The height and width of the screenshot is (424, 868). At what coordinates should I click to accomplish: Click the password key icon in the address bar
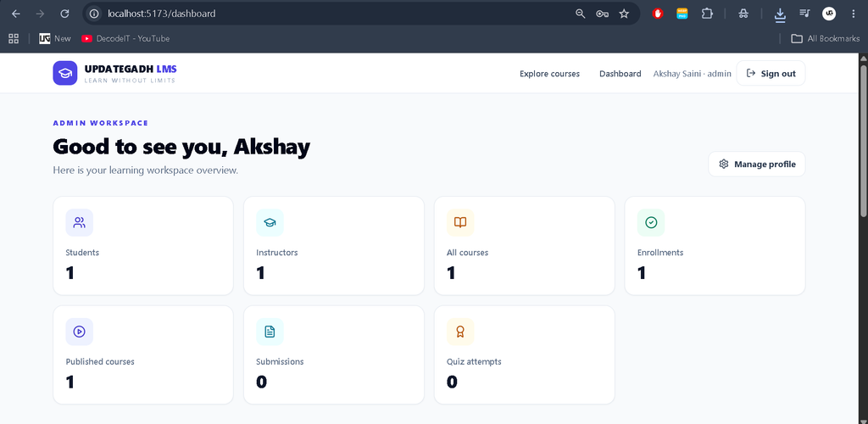point(603,14)
